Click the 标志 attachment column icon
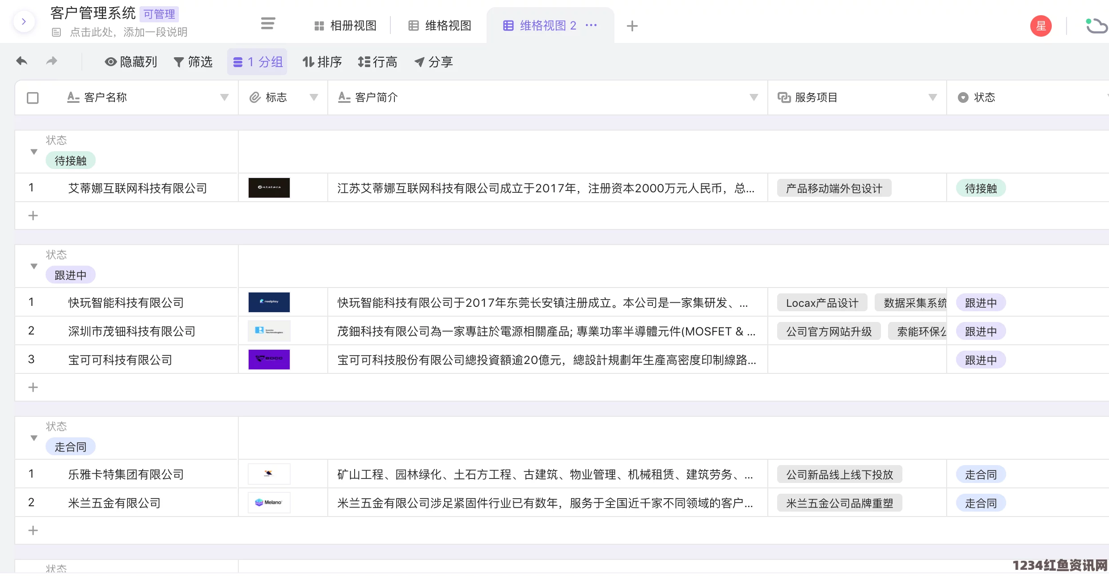Image resolution: width=1109 pixels, height=576 pixels. pyautogui.click(x=255, y=97)
